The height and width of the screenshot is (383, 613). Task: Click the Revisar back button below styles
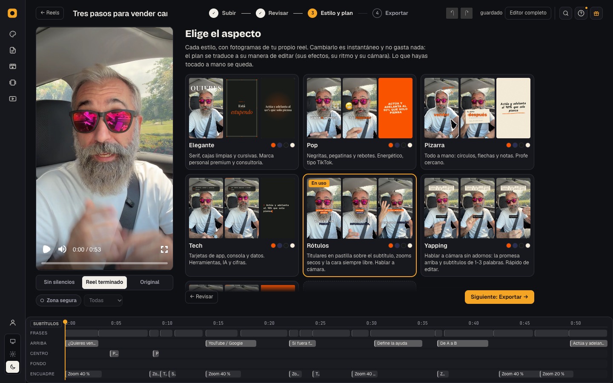(x=201, y=297)
